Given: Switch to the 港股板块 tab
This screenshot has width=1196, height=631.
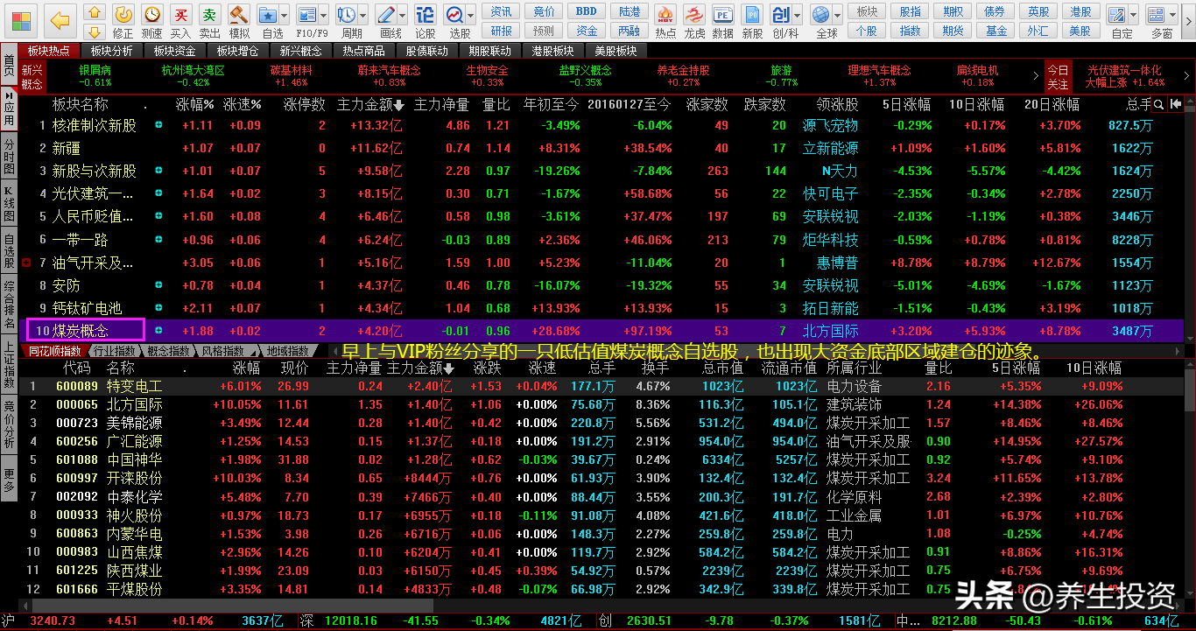Looking at the screenshot, I should pyautogui.click(x=552, y=51).
